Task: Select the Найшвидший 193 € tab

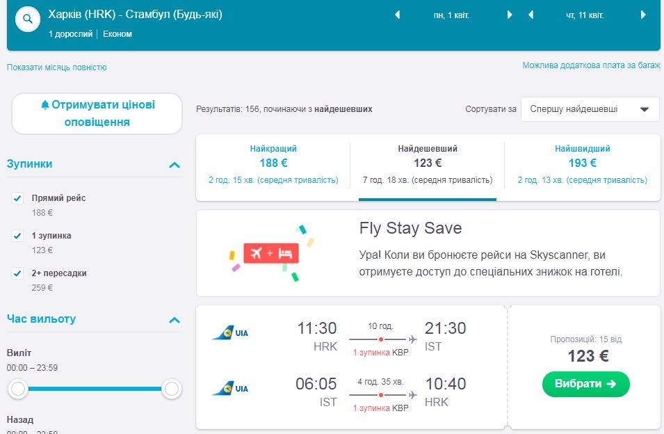Action: point(582,164)
